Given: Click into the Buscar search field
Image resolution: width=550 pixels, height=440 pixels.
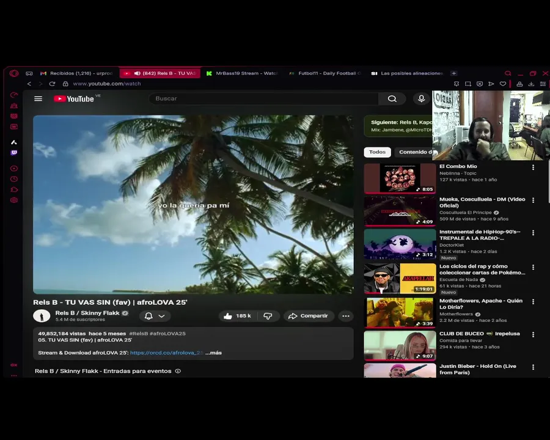Looking at the screenshot, I should tap(264, 98).
